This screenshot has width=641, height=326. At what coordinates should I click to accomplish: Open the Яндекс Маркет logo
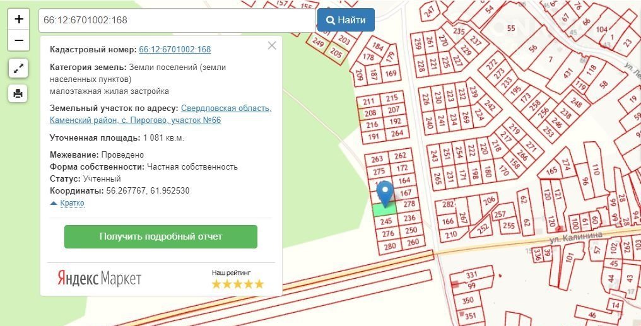100,279
